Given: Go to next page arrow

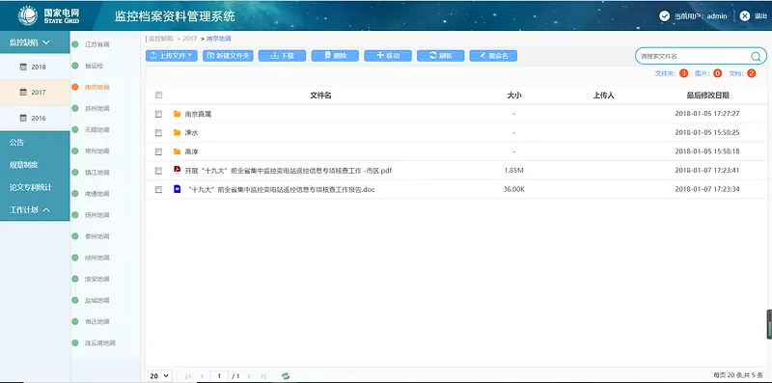Looking at the screenshot, I should tap(249, 376).
